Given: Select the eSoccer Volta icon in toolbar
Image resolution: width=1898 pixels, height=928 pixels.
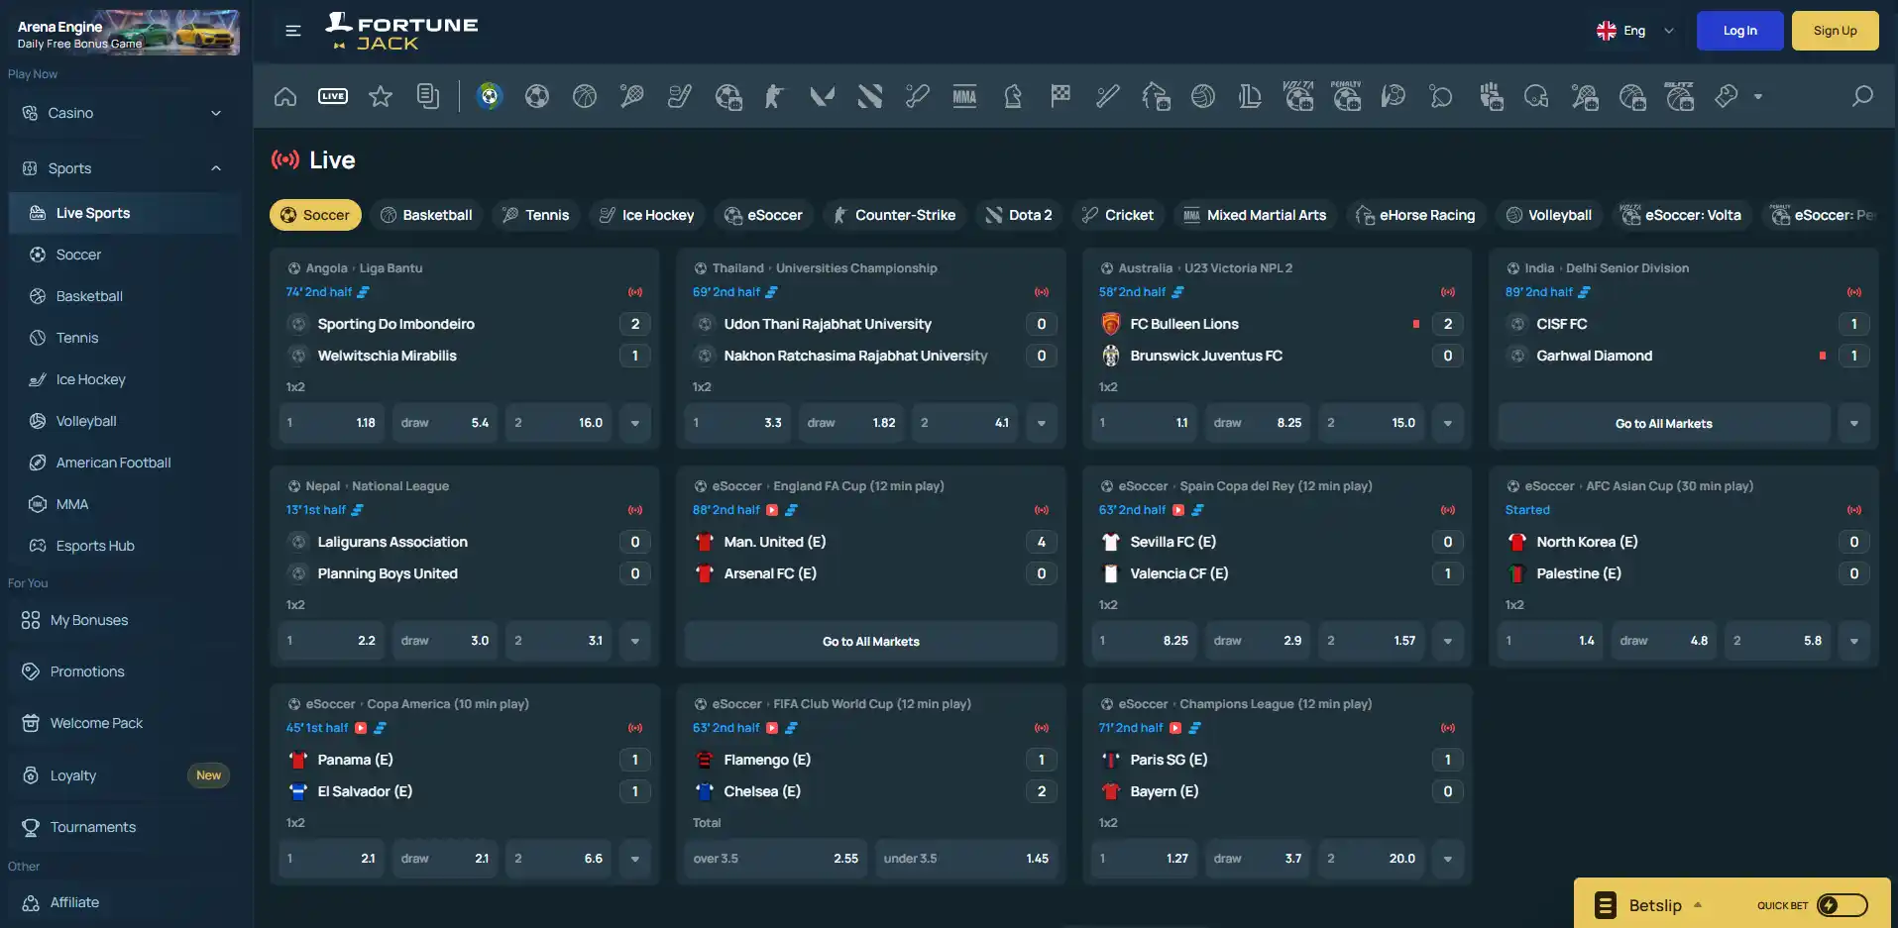Looking at the screenshot, I should (1298, 96).
